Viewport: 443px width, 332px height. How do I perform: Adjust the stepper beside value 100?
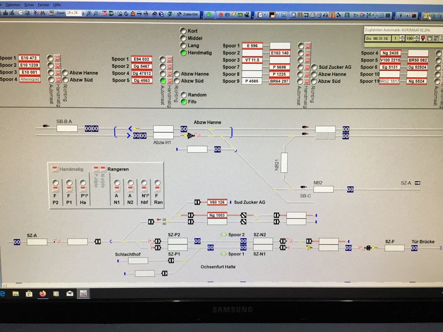point(416,38)
